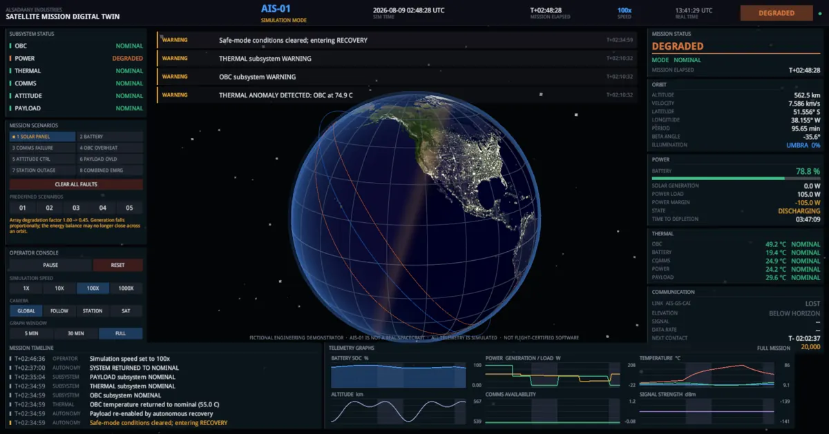Viewport: 829px width, 434px height.
Task: Click the PAYLOAD subsystem status row
Action: (76, 108)
